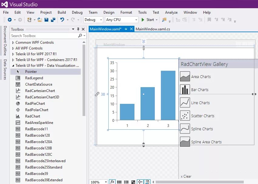Click the Navigate Backward arrow icon
The width and height of the screenshot is (258, 184).
[x=10, y=20]
